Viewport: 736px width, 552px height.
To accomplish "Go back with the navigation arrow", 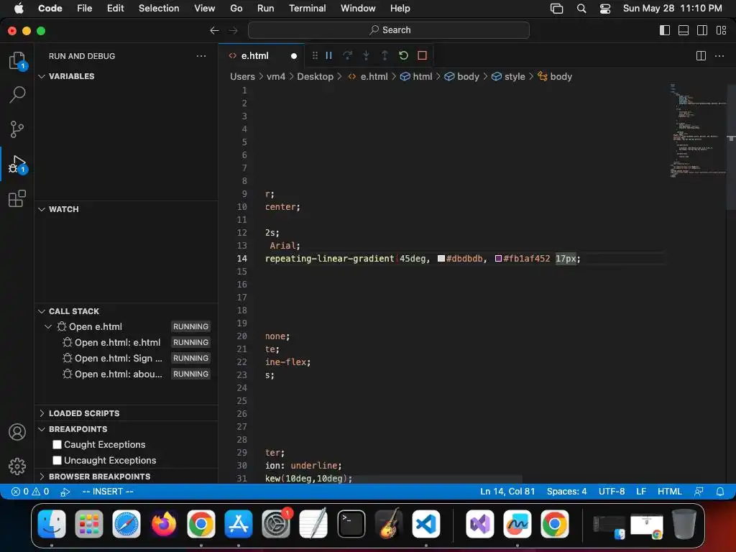I will pos(214,30).
